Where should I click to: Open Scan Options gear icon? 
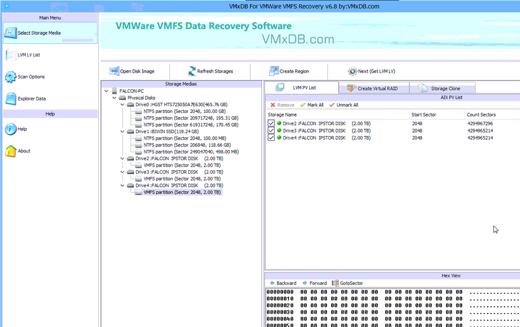[x=10, y=77]
